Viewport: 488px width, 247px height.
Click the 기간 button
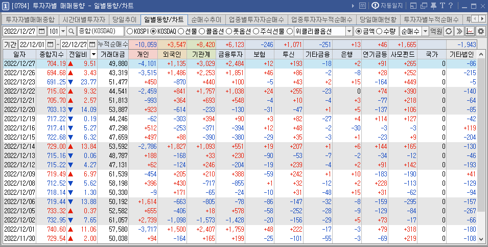click(x=10, y=44)
